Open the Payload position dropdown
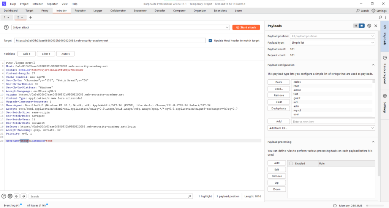The width and height of the screenshot is (389, 208). click(x=332, y=36)
